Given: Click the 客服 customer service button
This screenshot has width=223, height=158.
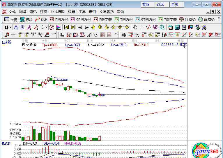Looking at the screenshot, I should 148,4.
